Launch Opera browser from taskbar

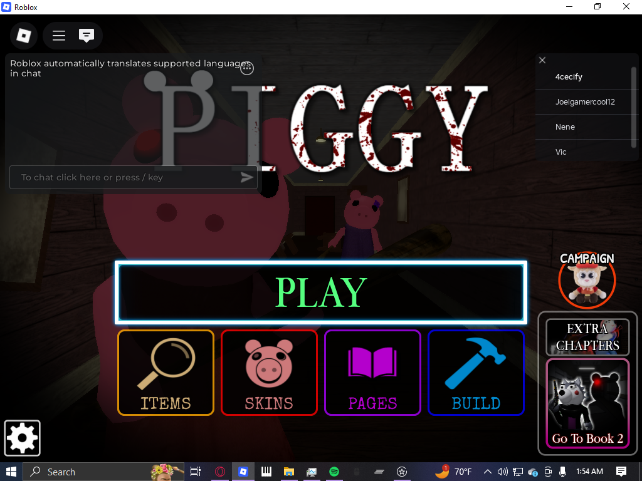point(220,472)
